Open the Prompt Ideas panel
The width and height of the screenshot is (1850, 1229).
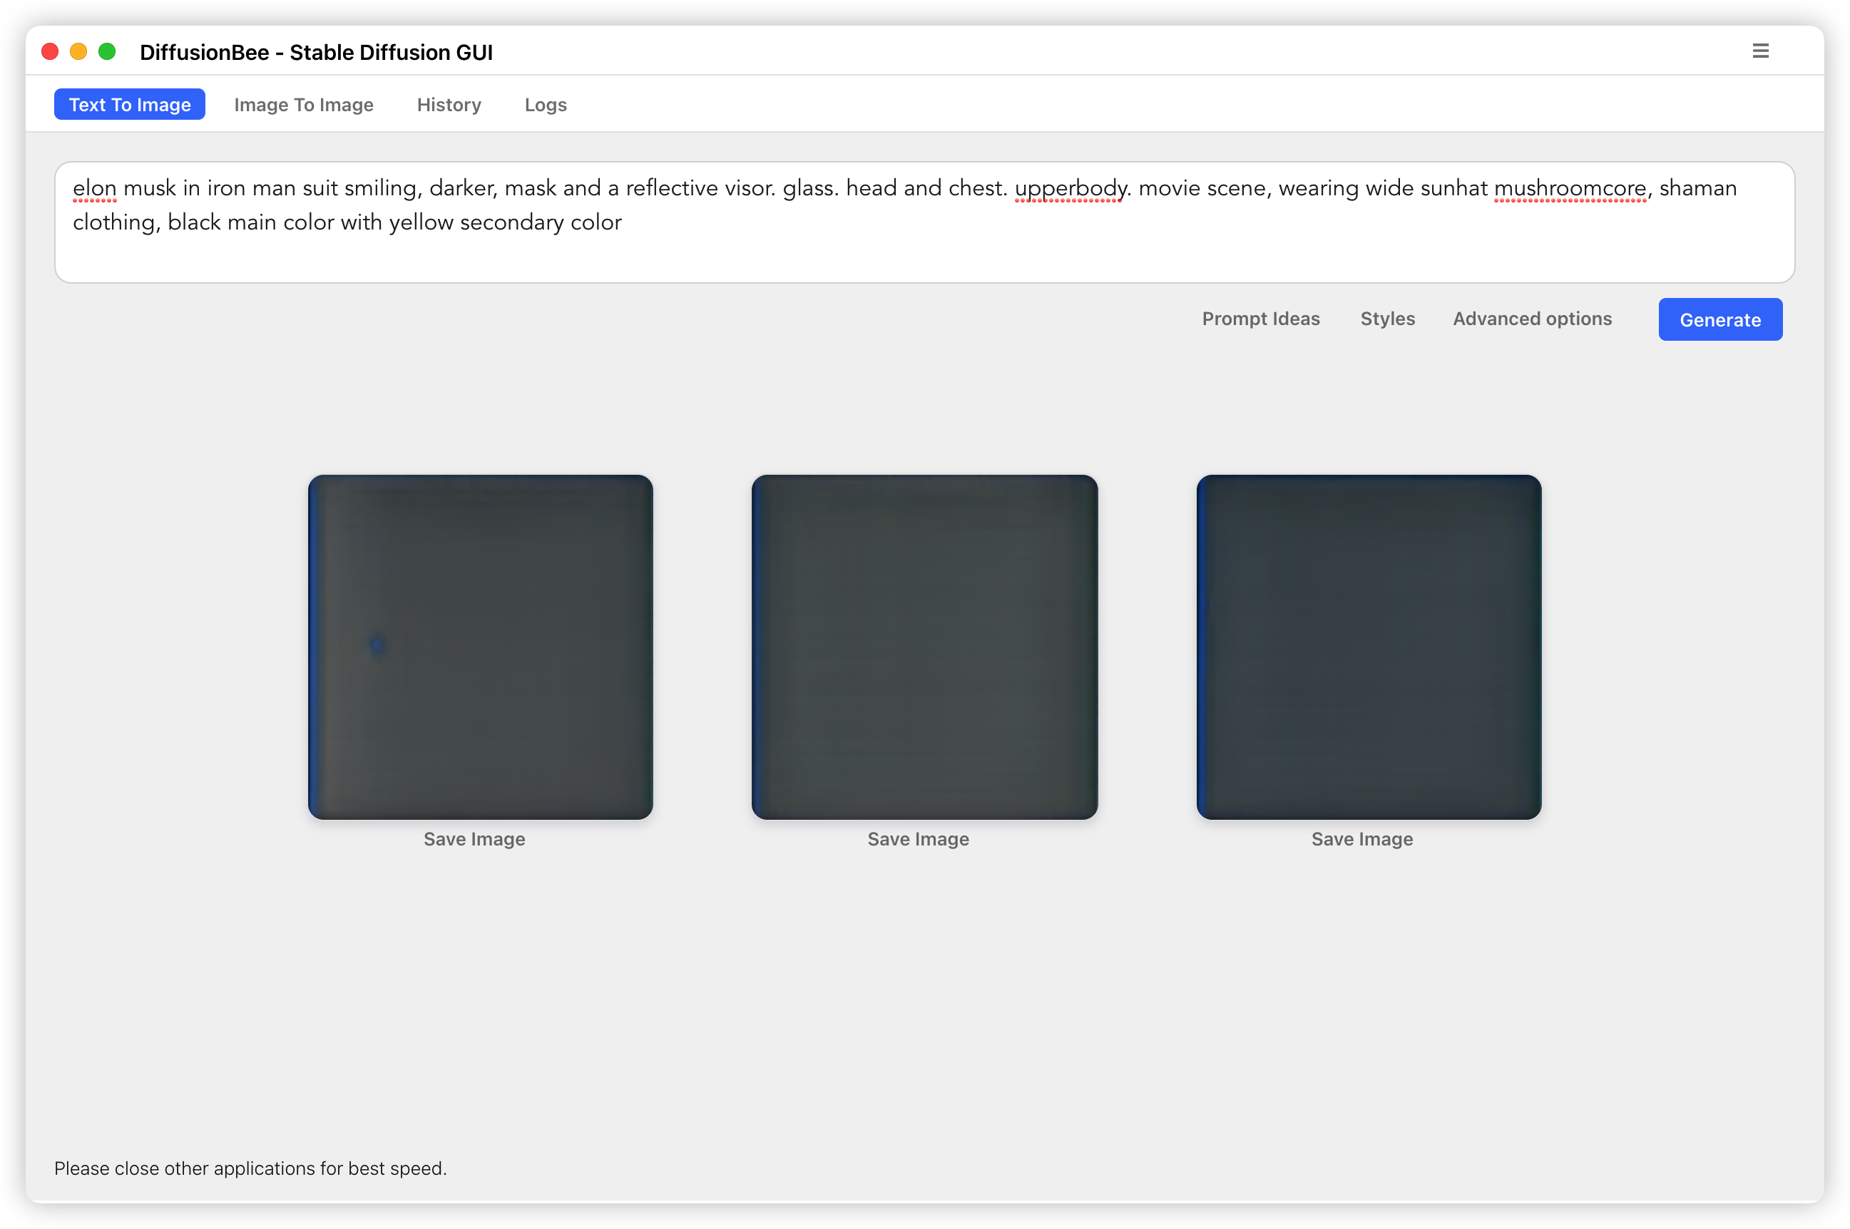pyautogui.click(x=1259, y=319)
